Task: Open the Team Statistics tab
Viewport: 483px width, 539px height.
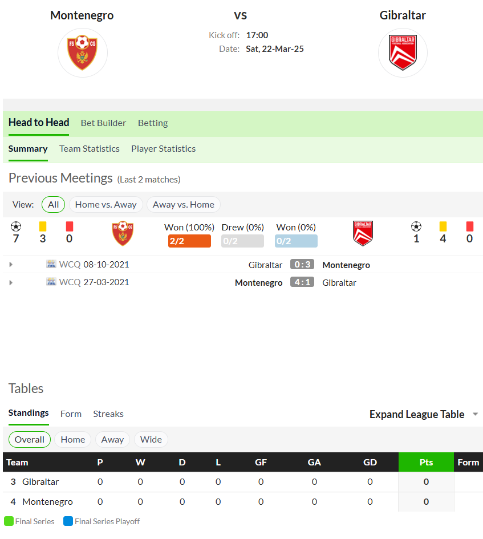Action: pos(90,149)
